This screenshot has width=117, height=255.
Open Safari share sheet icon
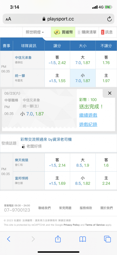(x=58, y=239)
